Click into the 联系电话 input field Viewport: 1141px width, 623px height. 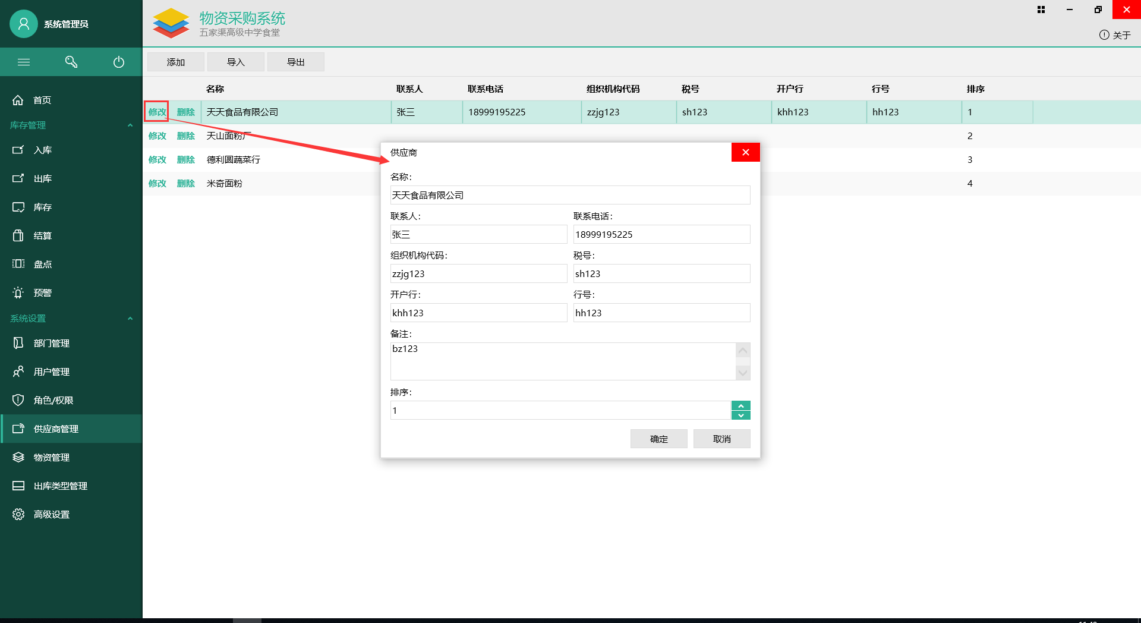[x=661, y=234]
